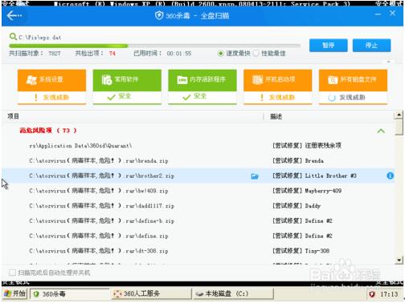Switch to 360人工服务 taskbar window
405x303 pixels.
click(151, 294)
